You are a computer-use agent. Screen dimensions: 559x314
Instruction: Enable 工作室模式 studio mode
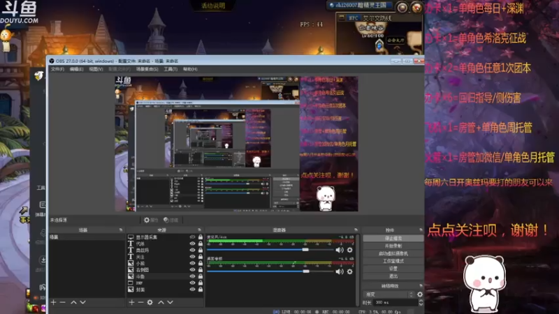coord(393,261)
